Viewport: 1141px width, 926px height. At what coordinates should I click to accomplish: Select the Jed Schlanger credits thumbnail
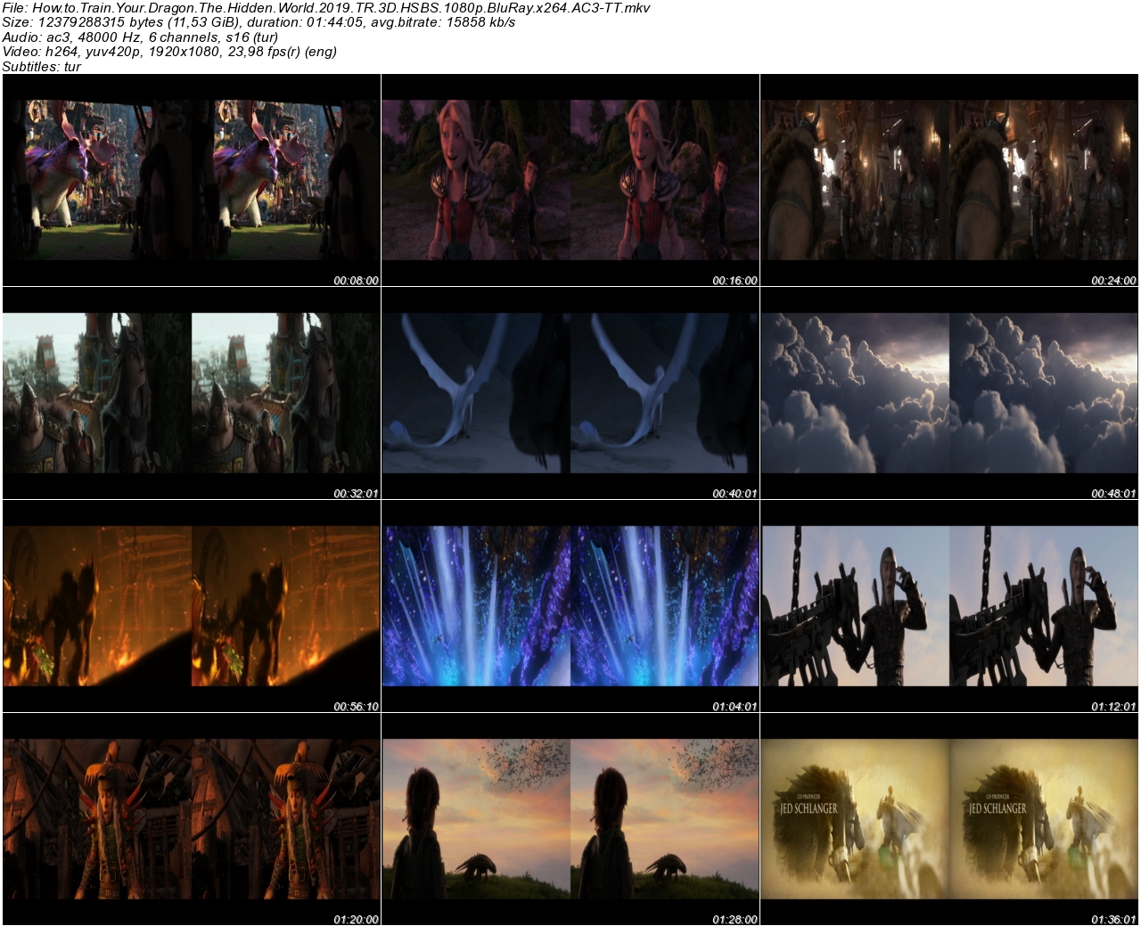[949, 819]
